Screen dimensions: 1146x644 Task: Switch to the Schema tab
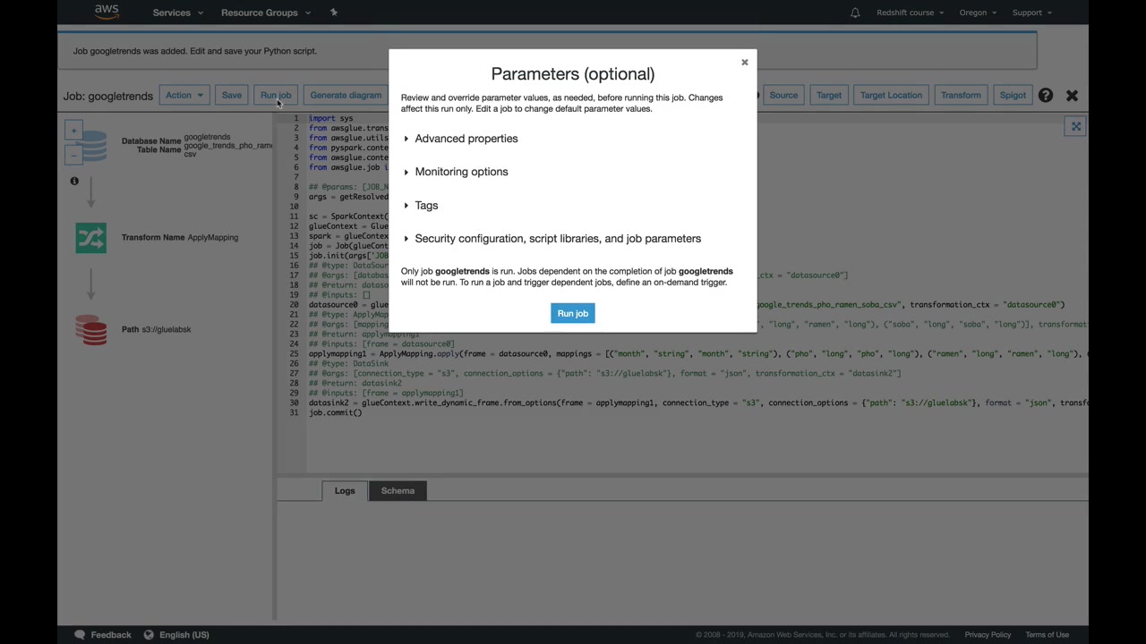pyautogui.click(x=398, y=491)
